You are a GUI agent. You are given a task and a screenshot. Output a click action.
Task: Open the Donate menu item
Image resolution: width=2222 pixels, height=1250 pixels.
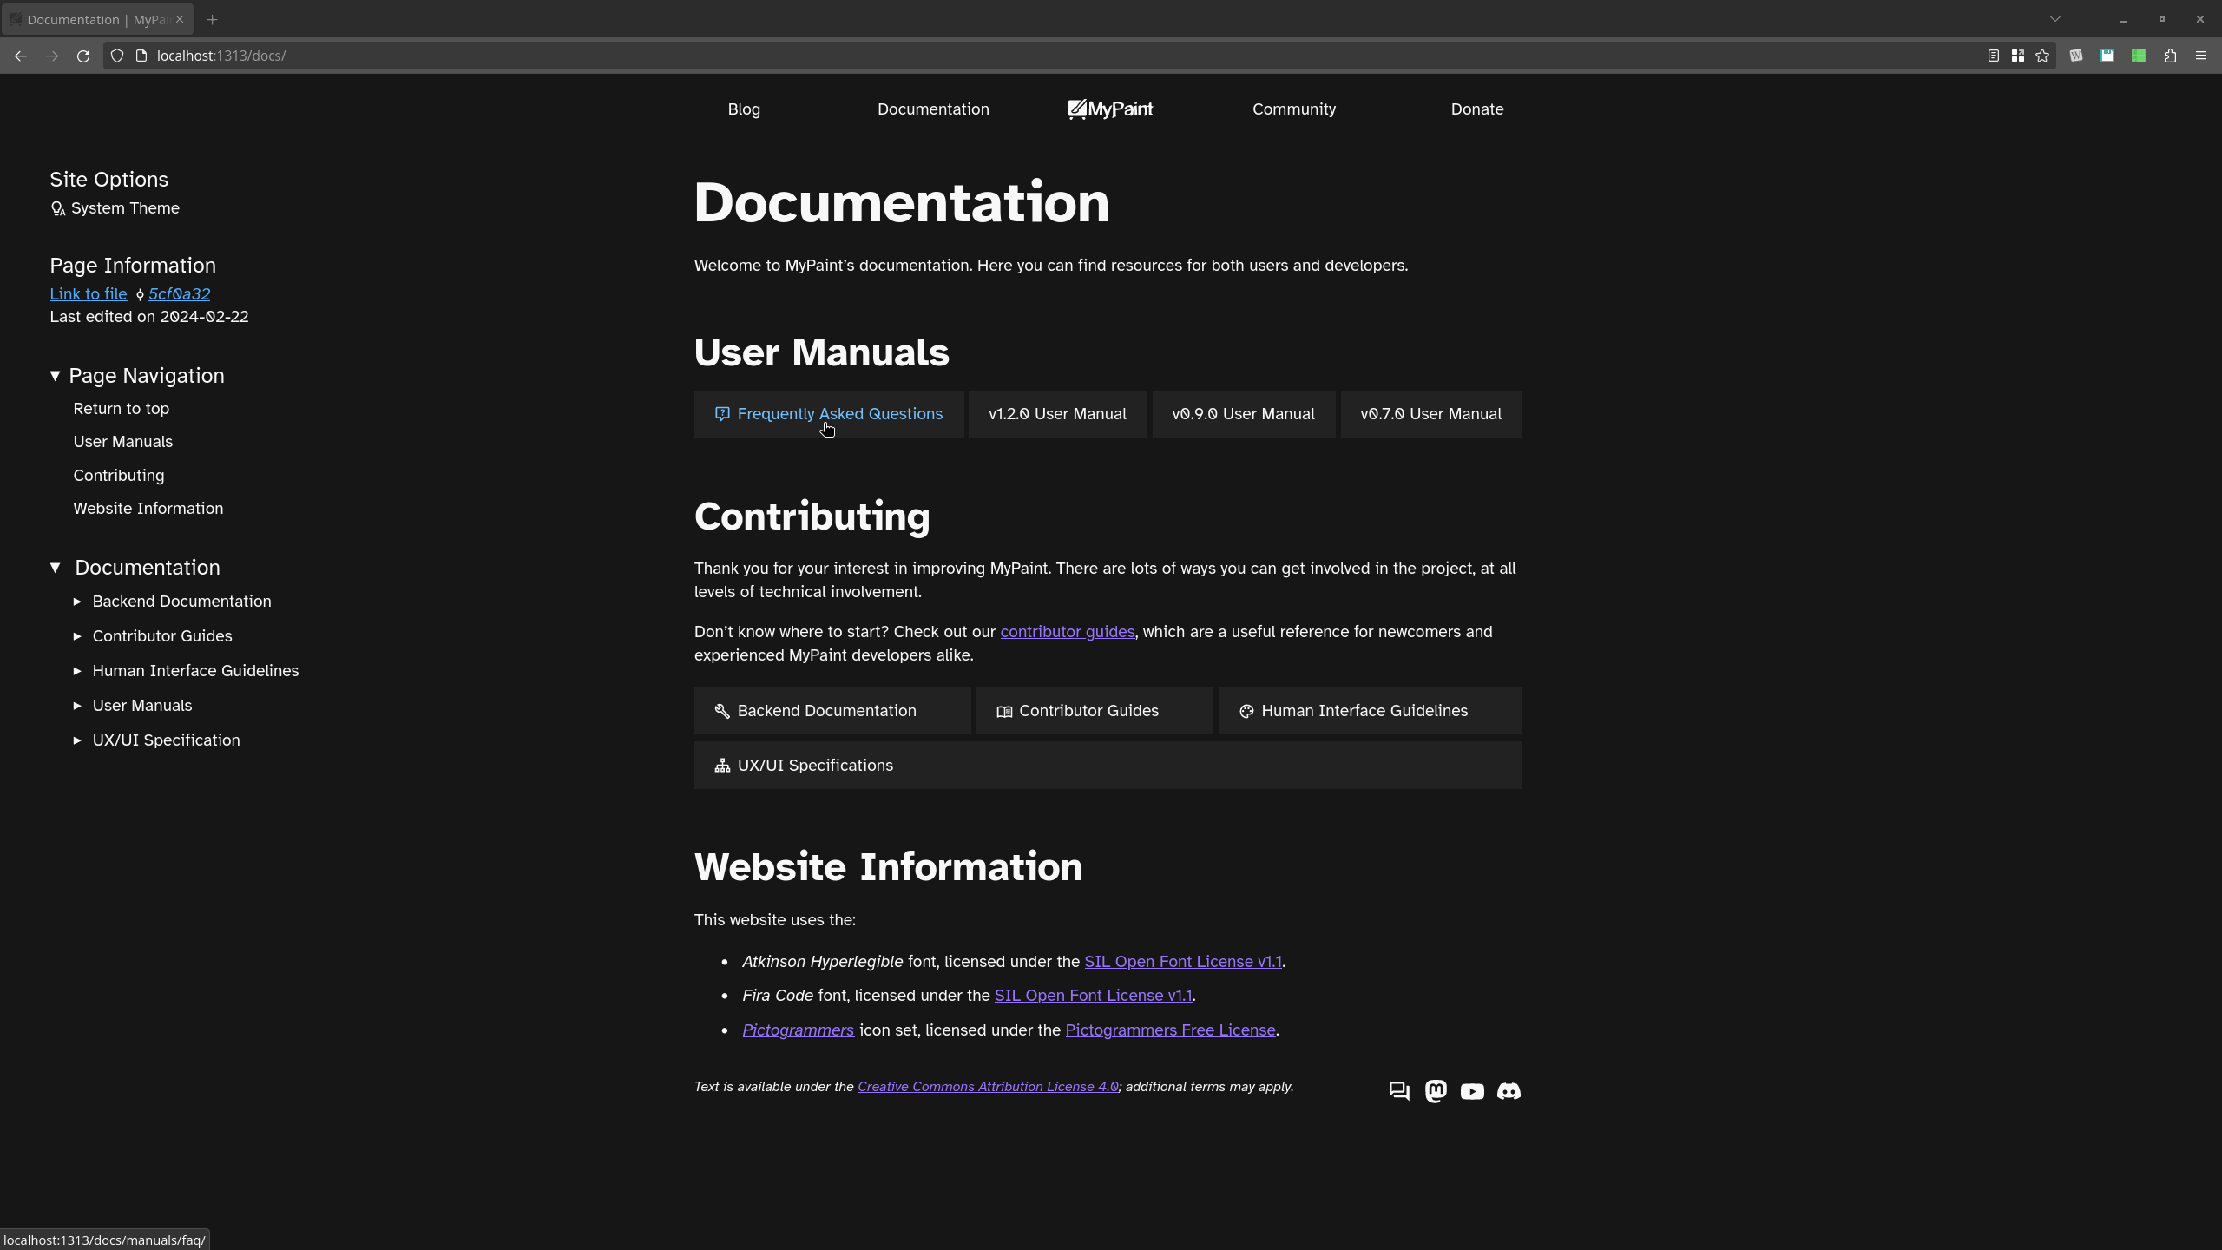(x=1476, y=109)
